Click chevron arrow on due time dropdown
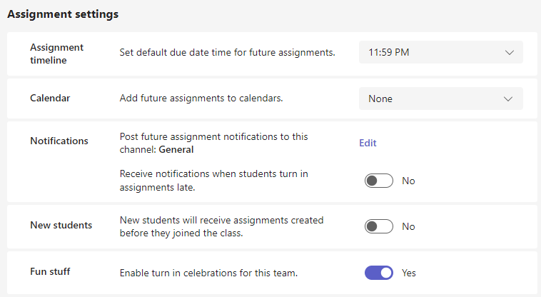Image resolution: width=541 pixels, height=297 pixels. coord(509,52)
